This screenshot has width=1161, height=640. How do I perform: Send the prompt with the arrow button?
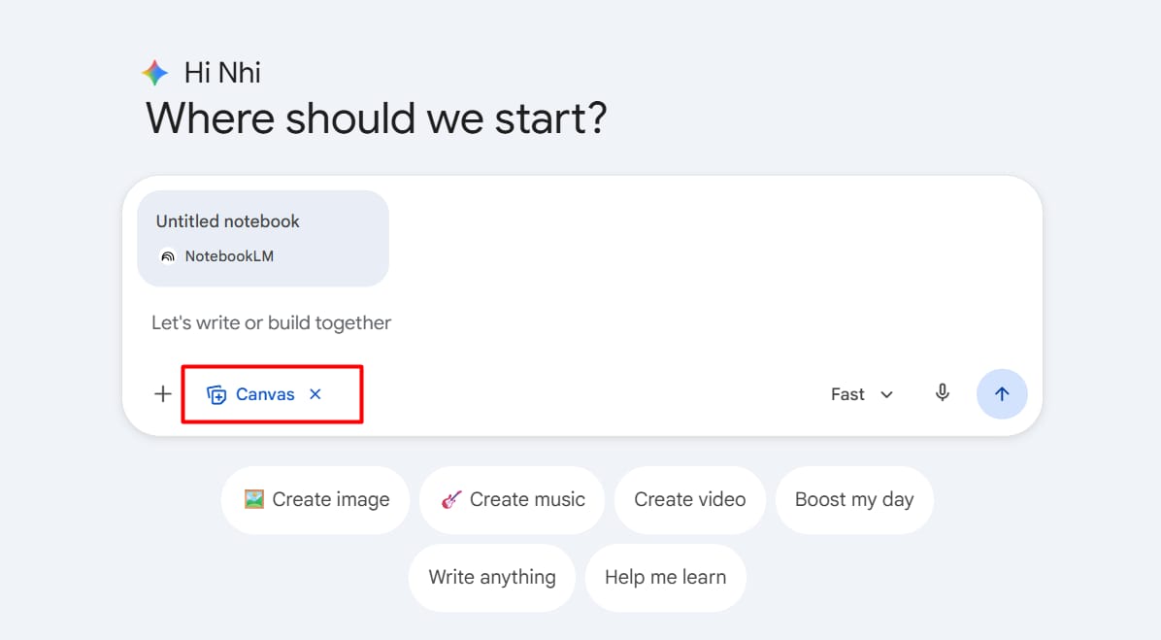click(1002, 394)
